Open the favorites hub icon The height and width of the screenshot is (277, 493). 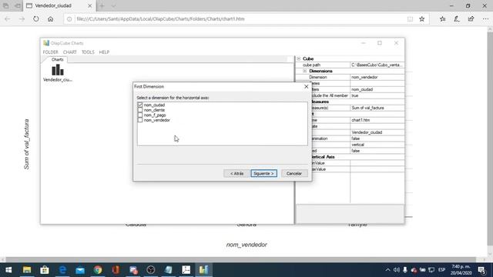tap(443, 18)
